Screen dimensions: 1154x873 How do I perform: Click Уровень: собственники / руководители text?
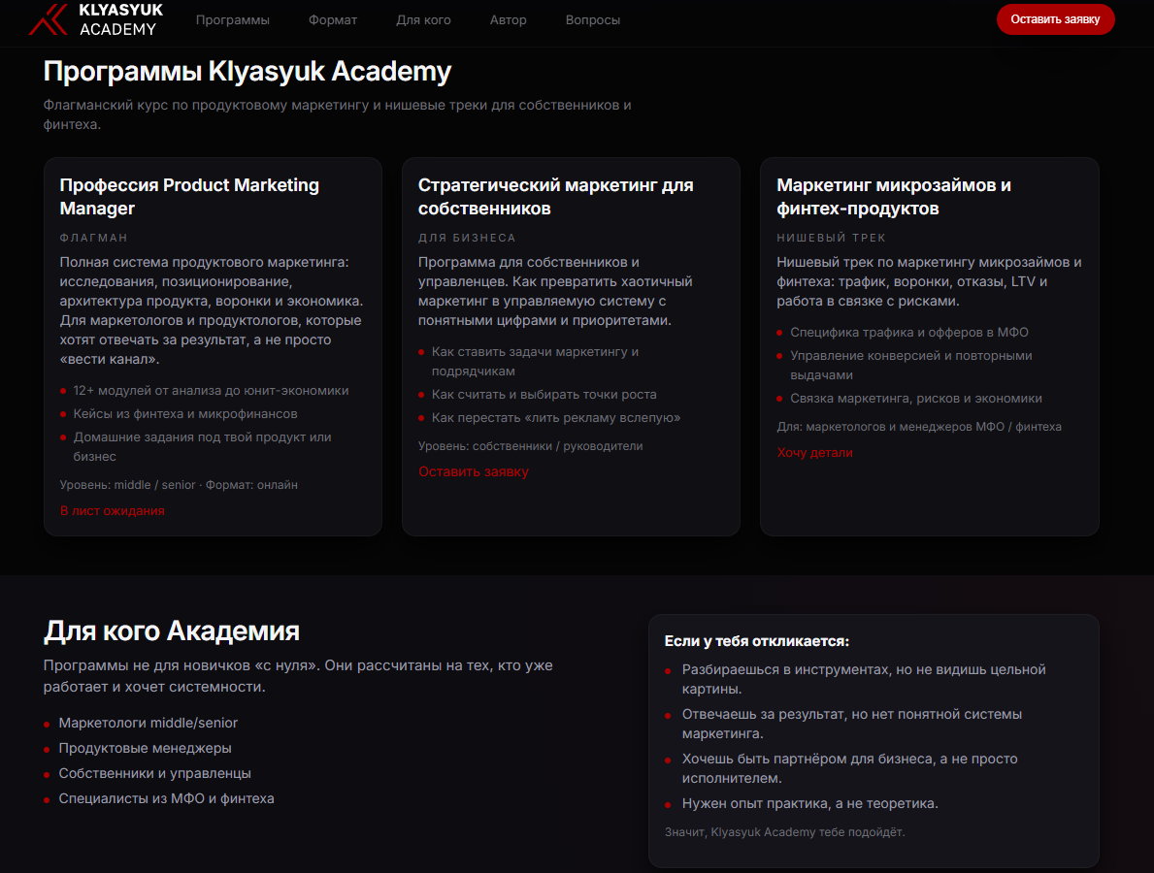click(530, 445)
